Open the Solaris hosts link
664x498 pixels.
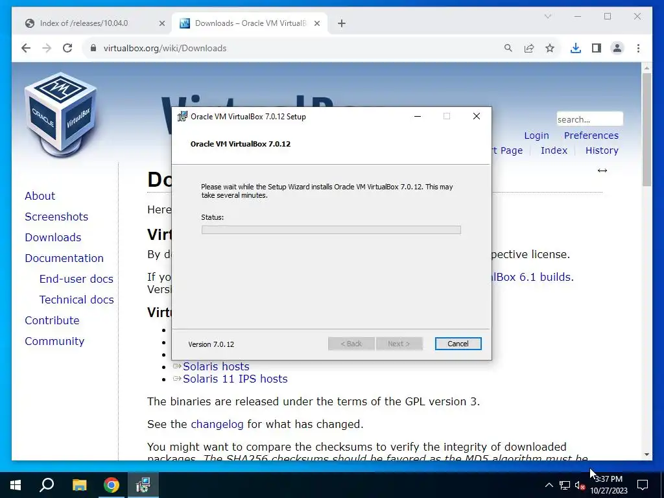pos(216,366)
